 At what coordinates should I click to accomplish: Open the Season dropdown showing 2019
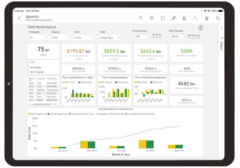pyautogui.click(x=61, y=38)
